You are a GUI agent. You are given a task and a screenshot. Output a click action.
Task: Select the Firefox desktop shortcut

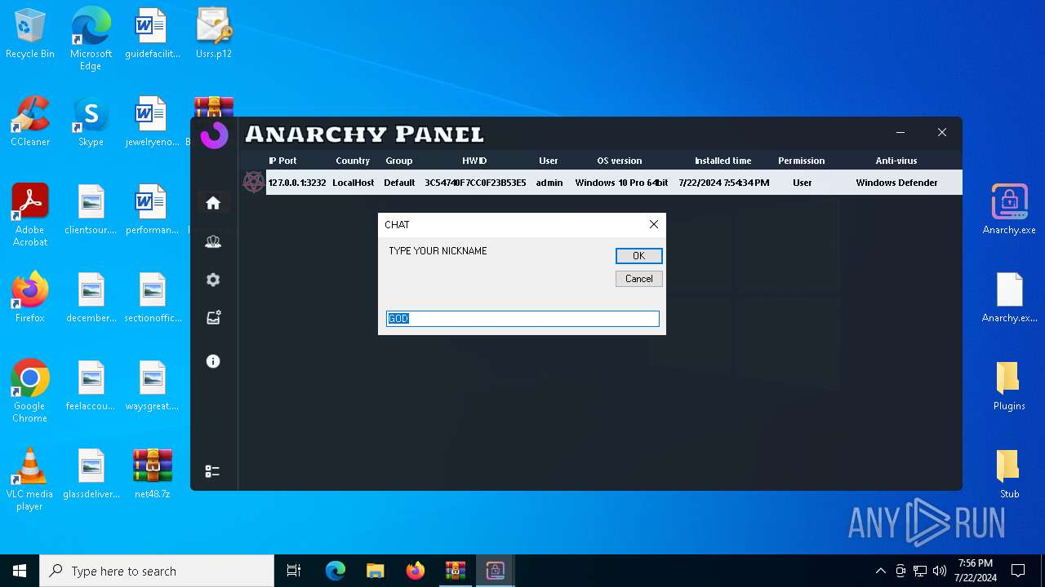coord(30,298)
